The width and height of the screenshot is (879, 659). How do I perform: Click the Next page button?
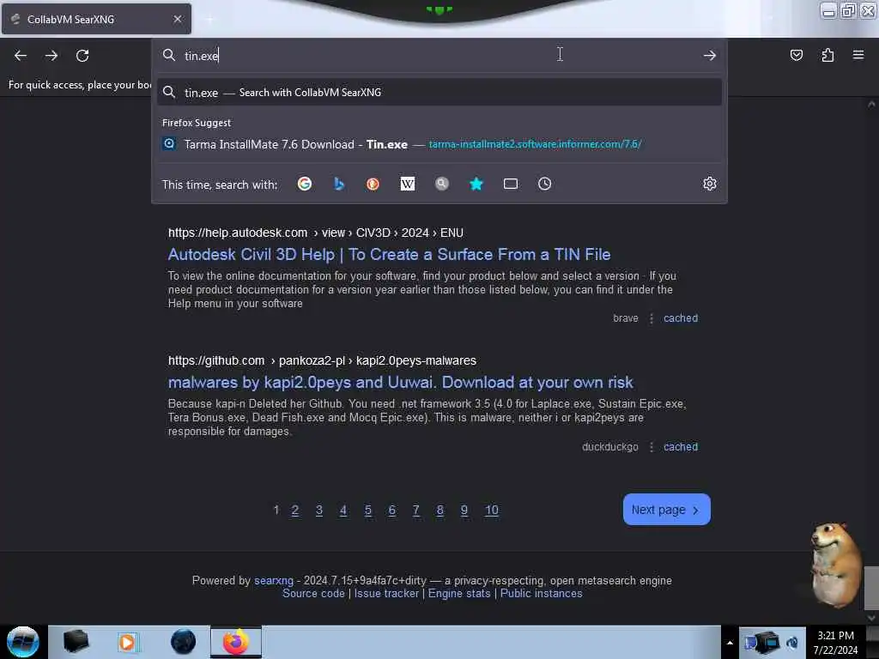pyautogui.click(x=666, y=510)
